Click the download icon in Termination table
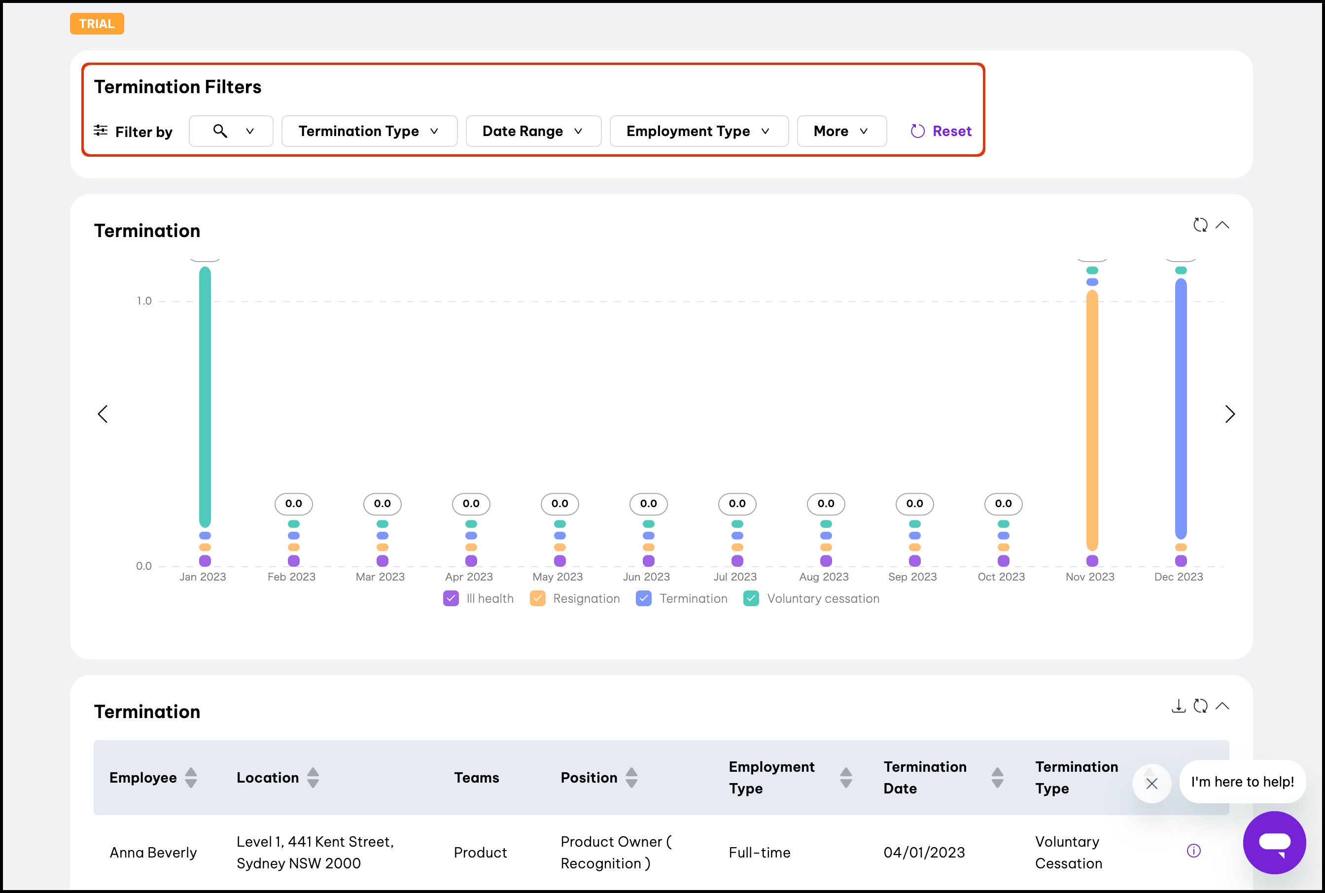This screenshot has width=1325, height=893. pos(1178,706)
